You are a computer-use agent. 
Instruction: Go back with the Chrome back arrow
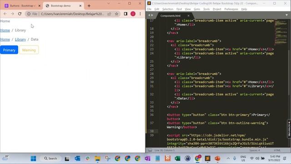coord(5,14)
